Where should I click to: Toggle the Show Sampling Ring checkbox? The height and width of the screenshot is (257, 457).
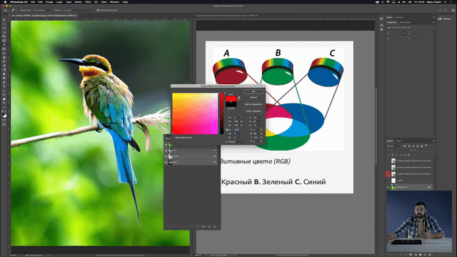(x=98, y=10)
